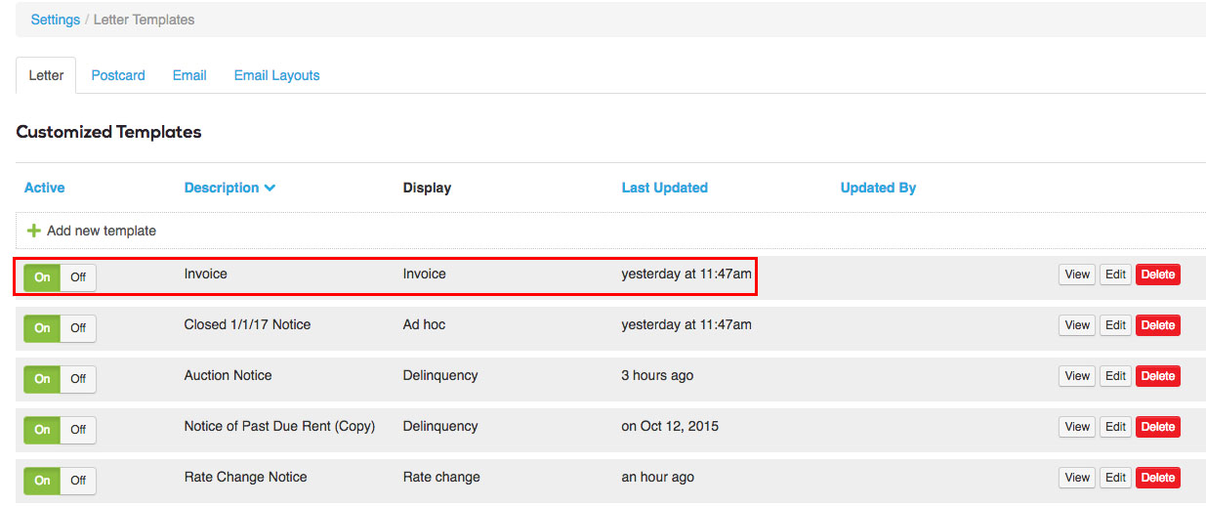Delete the Rate Change Notice template

coord(1157,478)
